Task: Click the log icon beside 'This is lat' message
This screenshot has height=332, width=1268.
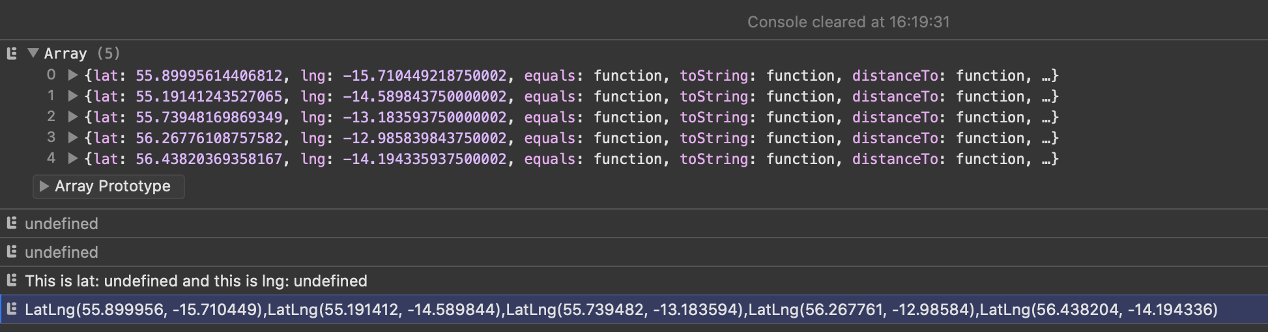Action: (12, 281)
